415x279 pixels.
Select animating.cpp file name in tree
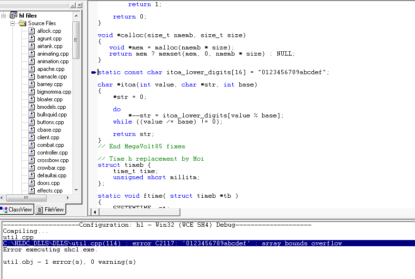[53, 54]
